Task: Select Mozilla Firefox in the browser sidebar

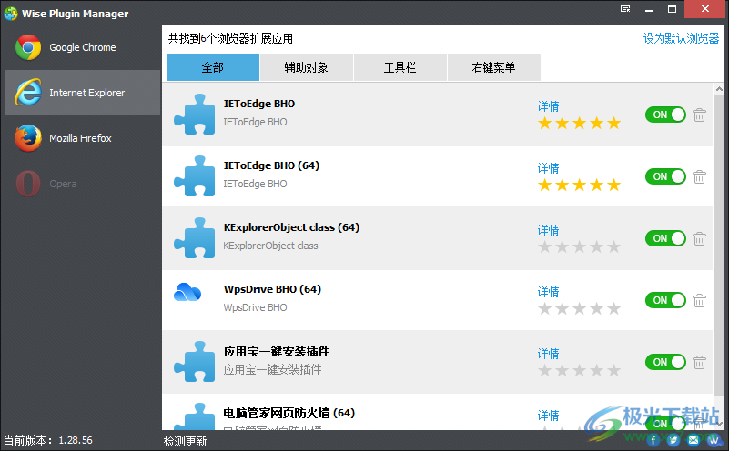Action: click(x=82, y=138)
